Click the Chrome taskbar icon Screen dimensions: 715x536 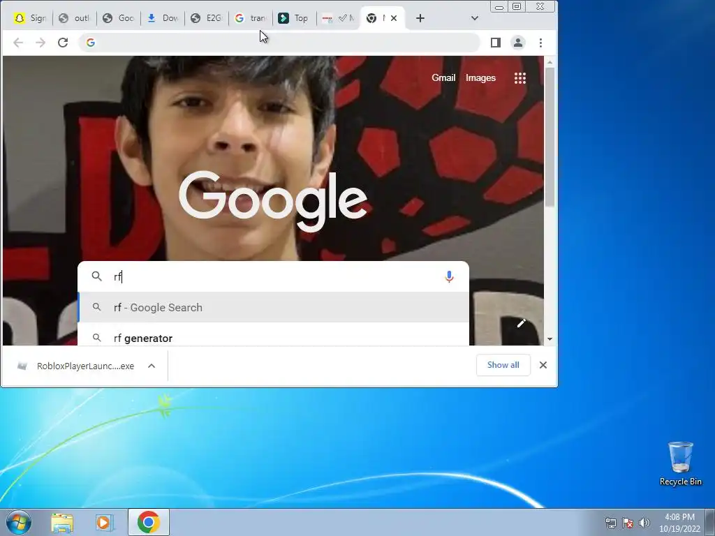[x=149, y=522]
